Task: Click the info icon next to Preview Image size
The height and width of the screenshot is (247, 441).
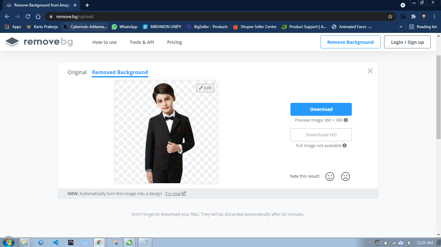Action: tap(345, 120)
